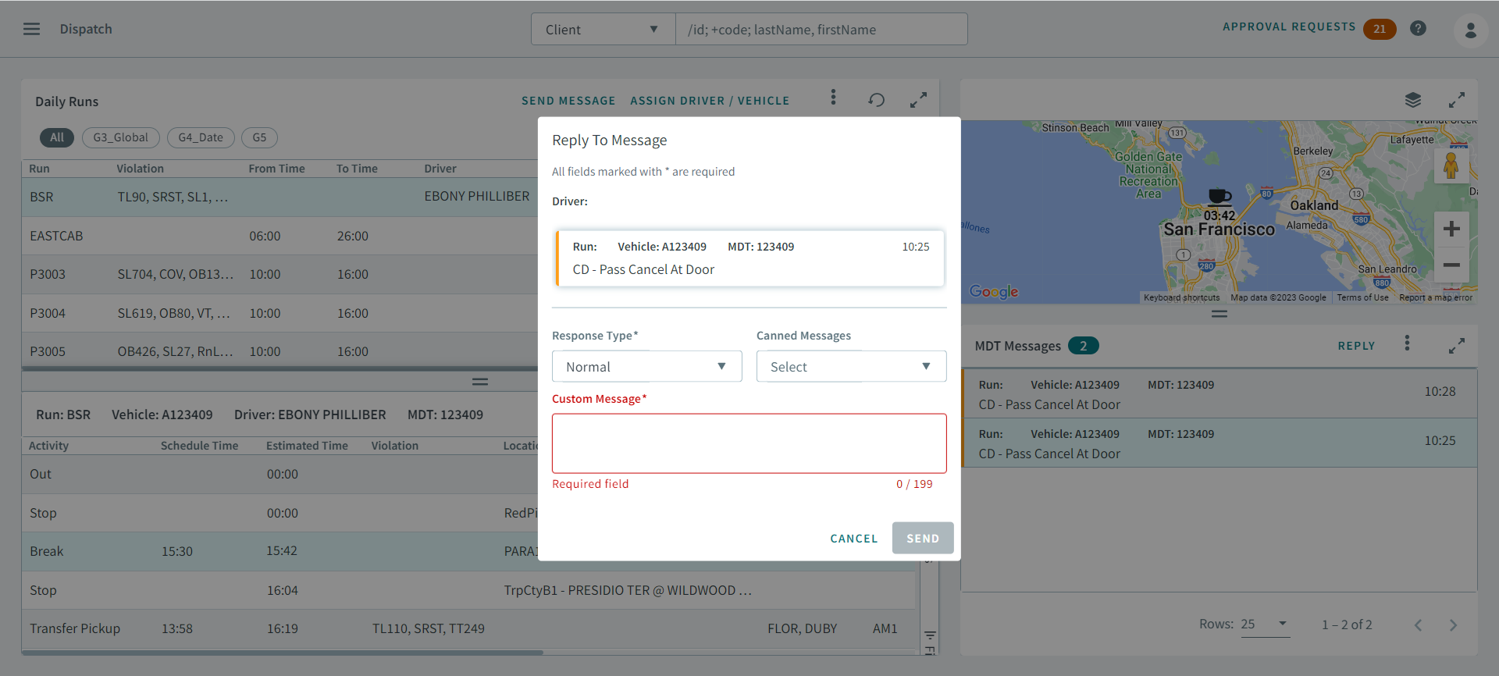Image resolution: width=1499 pixels, height=676 pixels.
Task: Click the Reply button in MDT Messages
Action: click(1356, 346)
